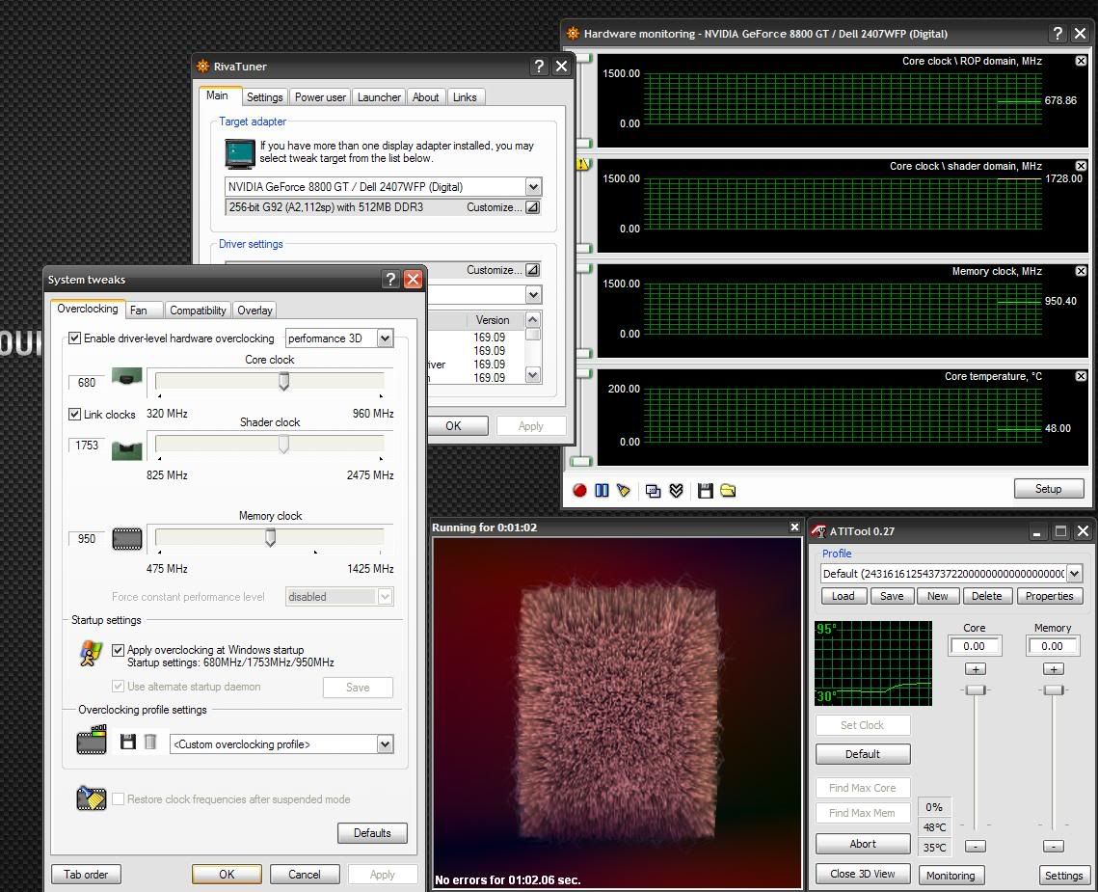The width and height of the screenshot is (1098, 892).
Task: Click the Core clock slider handle
Action: pos(283,382)
